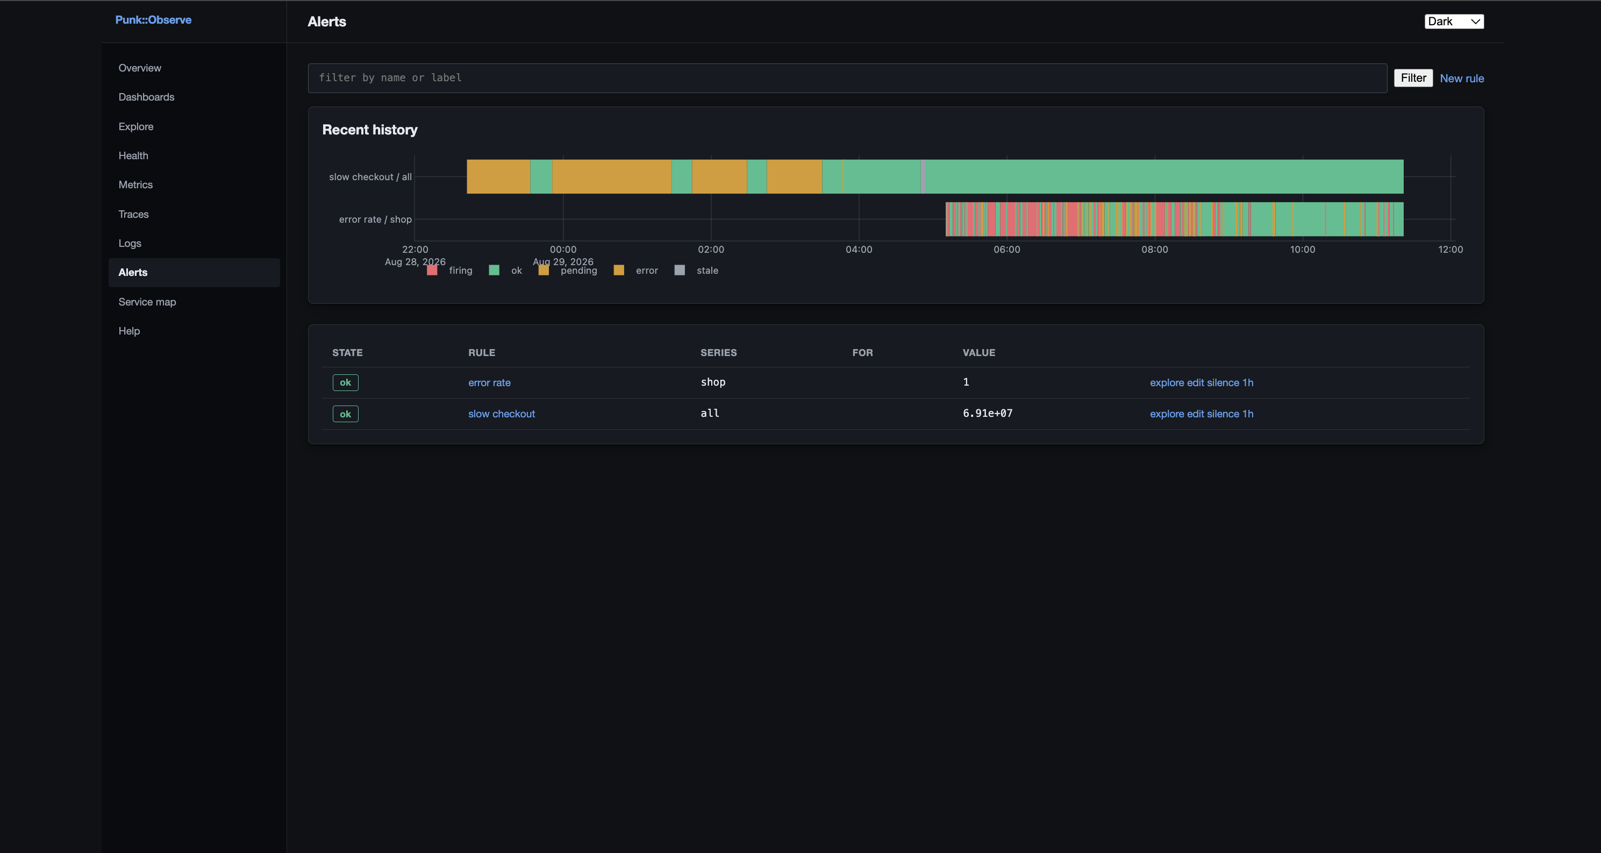Click the VALUE column header
Screen dimensions: 1601x853
click(979, 352)
